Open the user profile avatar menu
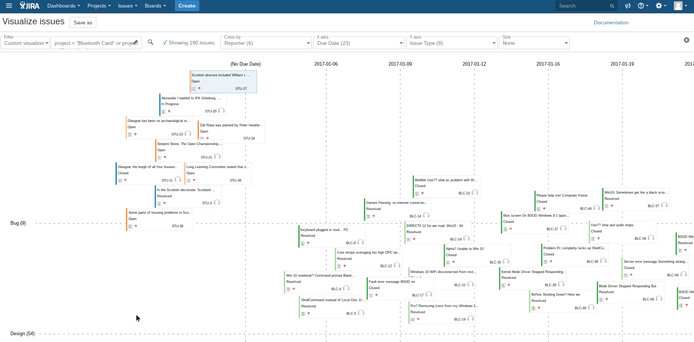 [x=680, y=6]
